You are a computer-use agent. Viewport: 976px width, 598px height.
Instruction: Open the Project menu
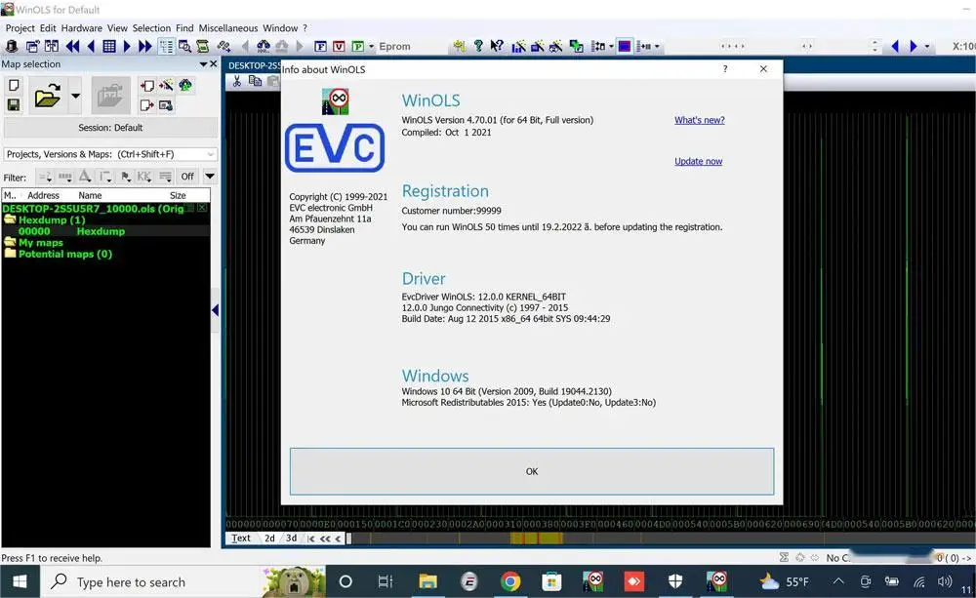[20, 28]
